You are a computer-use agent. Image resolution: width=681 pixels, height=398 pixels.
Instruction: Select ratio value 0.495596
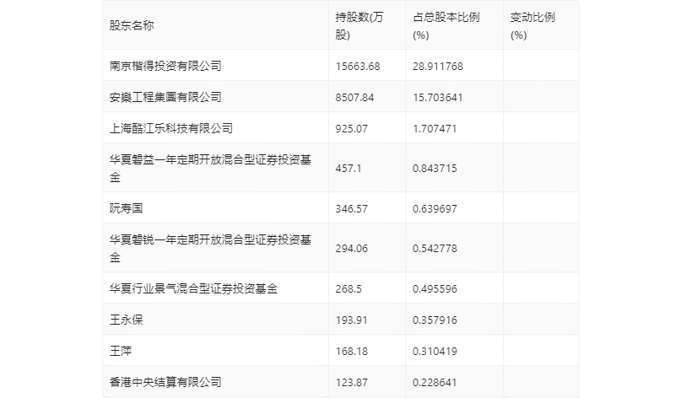[435, 289]
